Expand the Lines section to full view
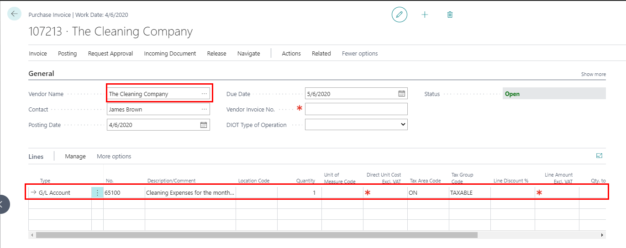This screenshot has width=626, height=248. click(599, 156)
